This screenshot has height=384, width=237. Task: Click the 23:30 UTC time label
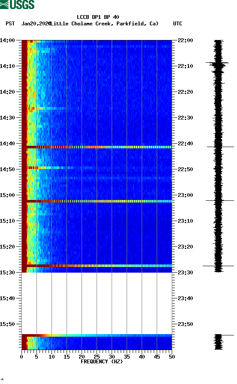[185, 273]
